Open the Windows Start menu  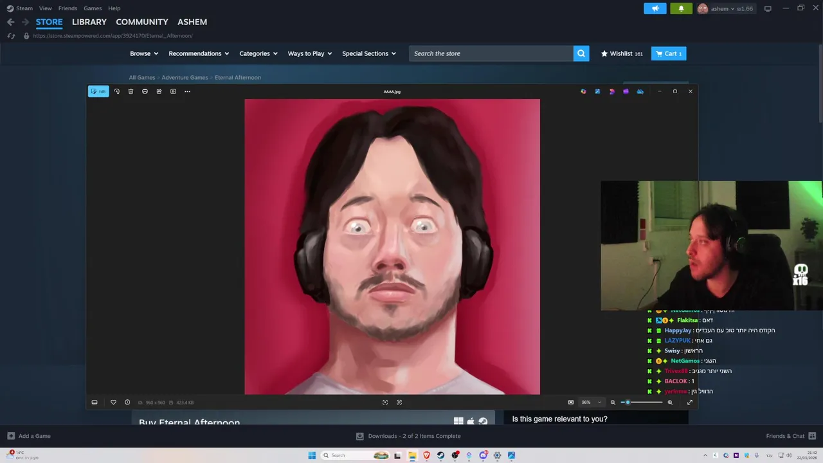(x=312, y=455)
